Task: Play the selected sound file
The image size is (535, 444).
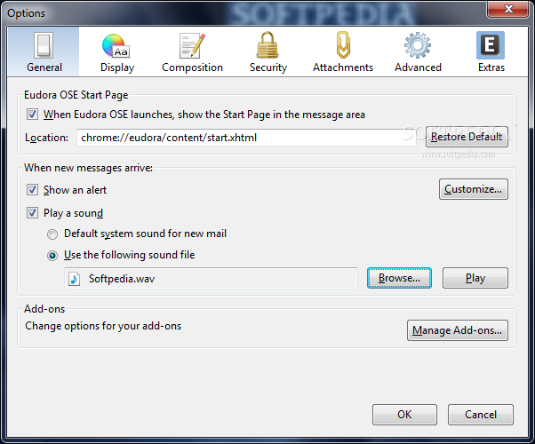Action: [475, 278]
